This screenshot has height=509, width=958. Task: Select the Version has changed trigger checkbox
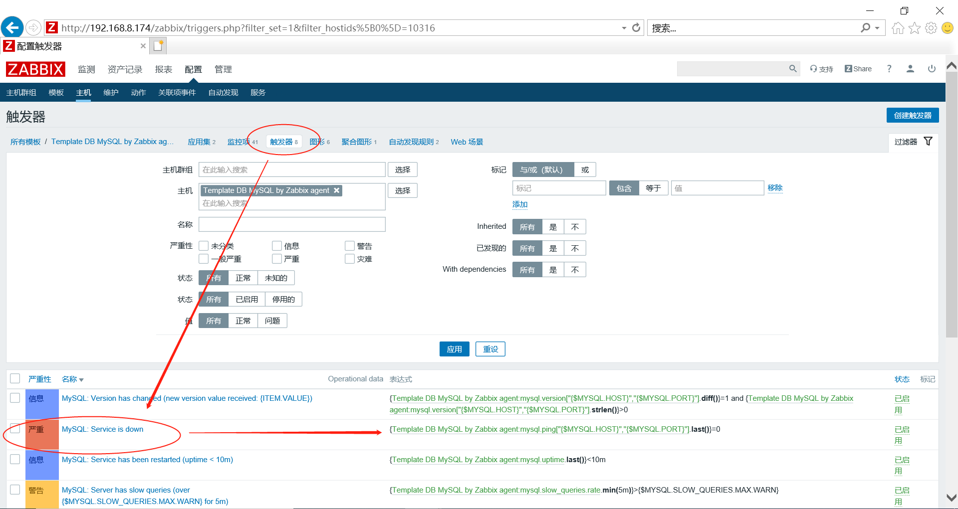(x=15, y=398)
